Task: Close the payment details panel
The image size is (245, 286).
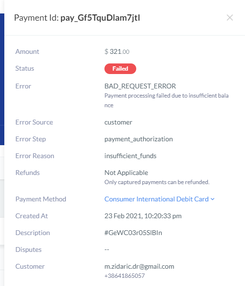Action: pos(230,18)
